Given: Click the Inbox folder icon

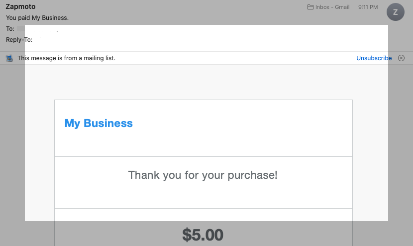Looking at the screenshot, I should point(310,7).
